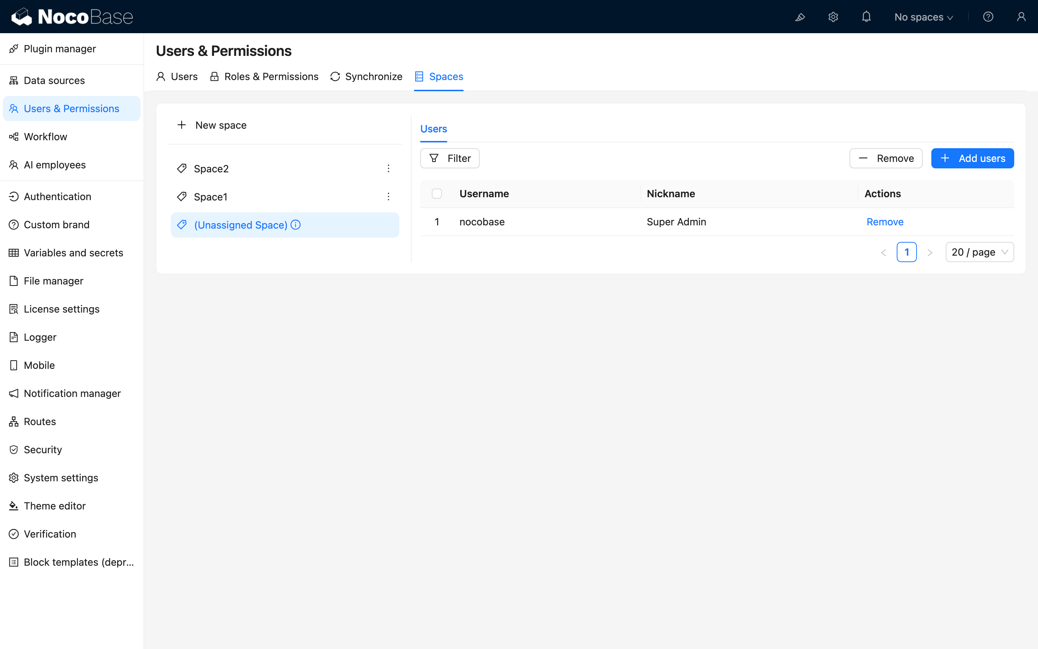Click the Unassigned Space info icon
Viewport: 1038px width, 649px height.
[296, 225]
